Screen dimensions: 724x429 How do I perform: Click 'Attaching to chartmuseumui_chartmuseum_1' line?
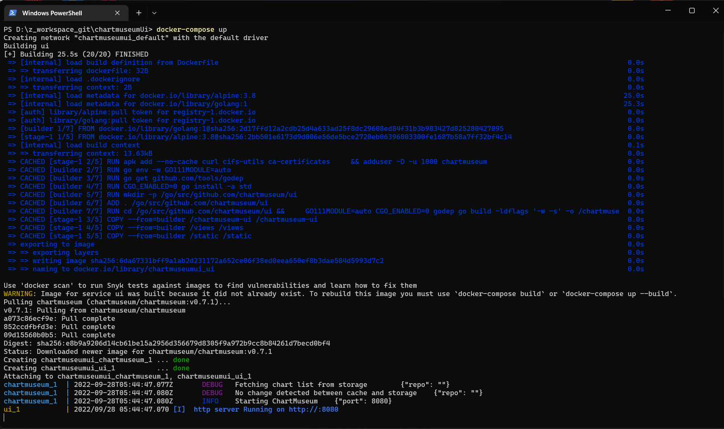[x=128, y=376]
